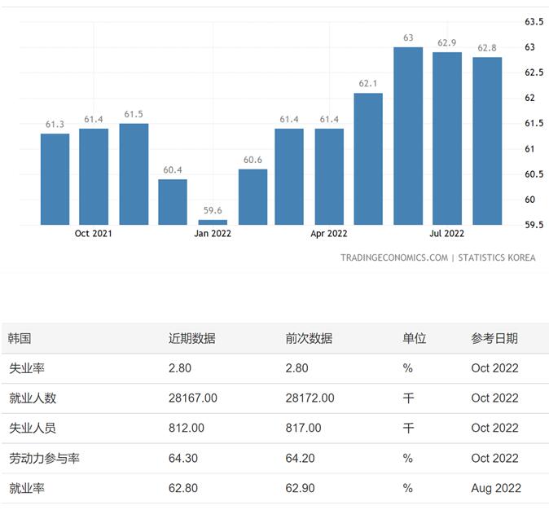The image size is (549, 510).
Task: Click the TRADINGECONOMICS.COM attribution text
Action: (394, 257)
